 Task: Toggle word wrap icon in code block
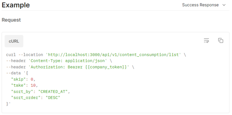click(206, 41)
